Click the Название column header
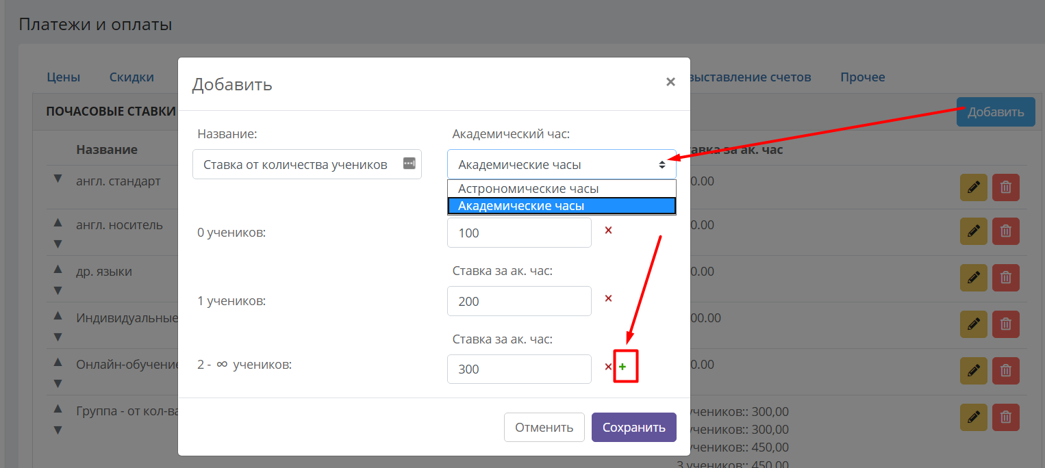This screenshot has height=468, width=1045. (107, 149)
